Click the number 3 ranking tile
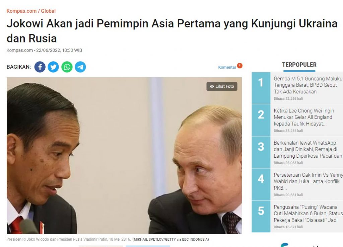The image size is (343, 247). [261, 152]
